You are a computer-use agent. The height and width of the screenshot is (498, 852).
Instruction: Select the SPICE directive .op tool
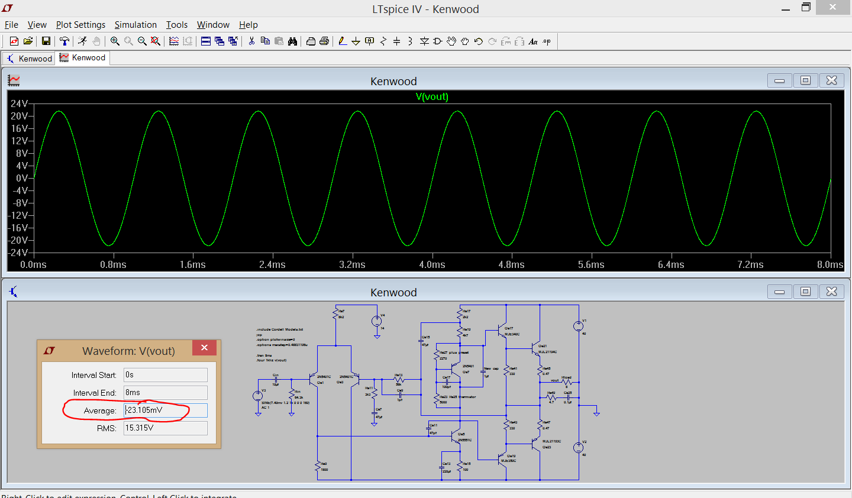tap(547, 41)
